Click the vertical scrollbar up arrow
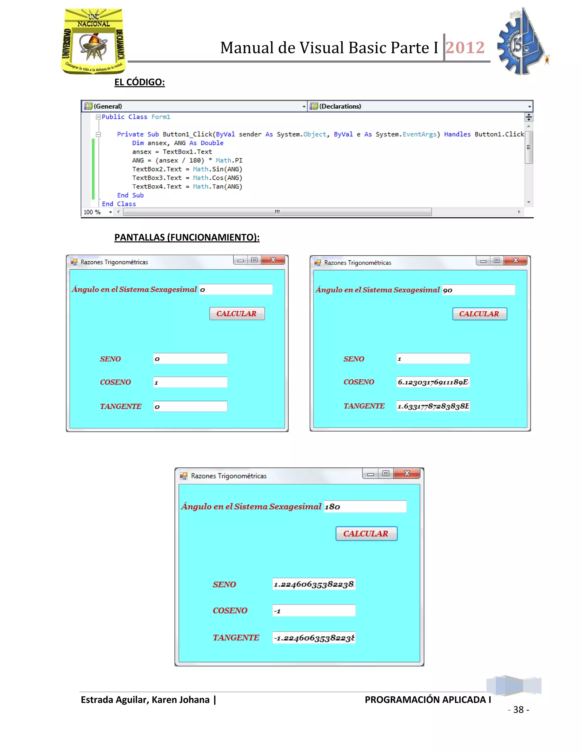This screenshot has height=752, width=581. point(529,126)
